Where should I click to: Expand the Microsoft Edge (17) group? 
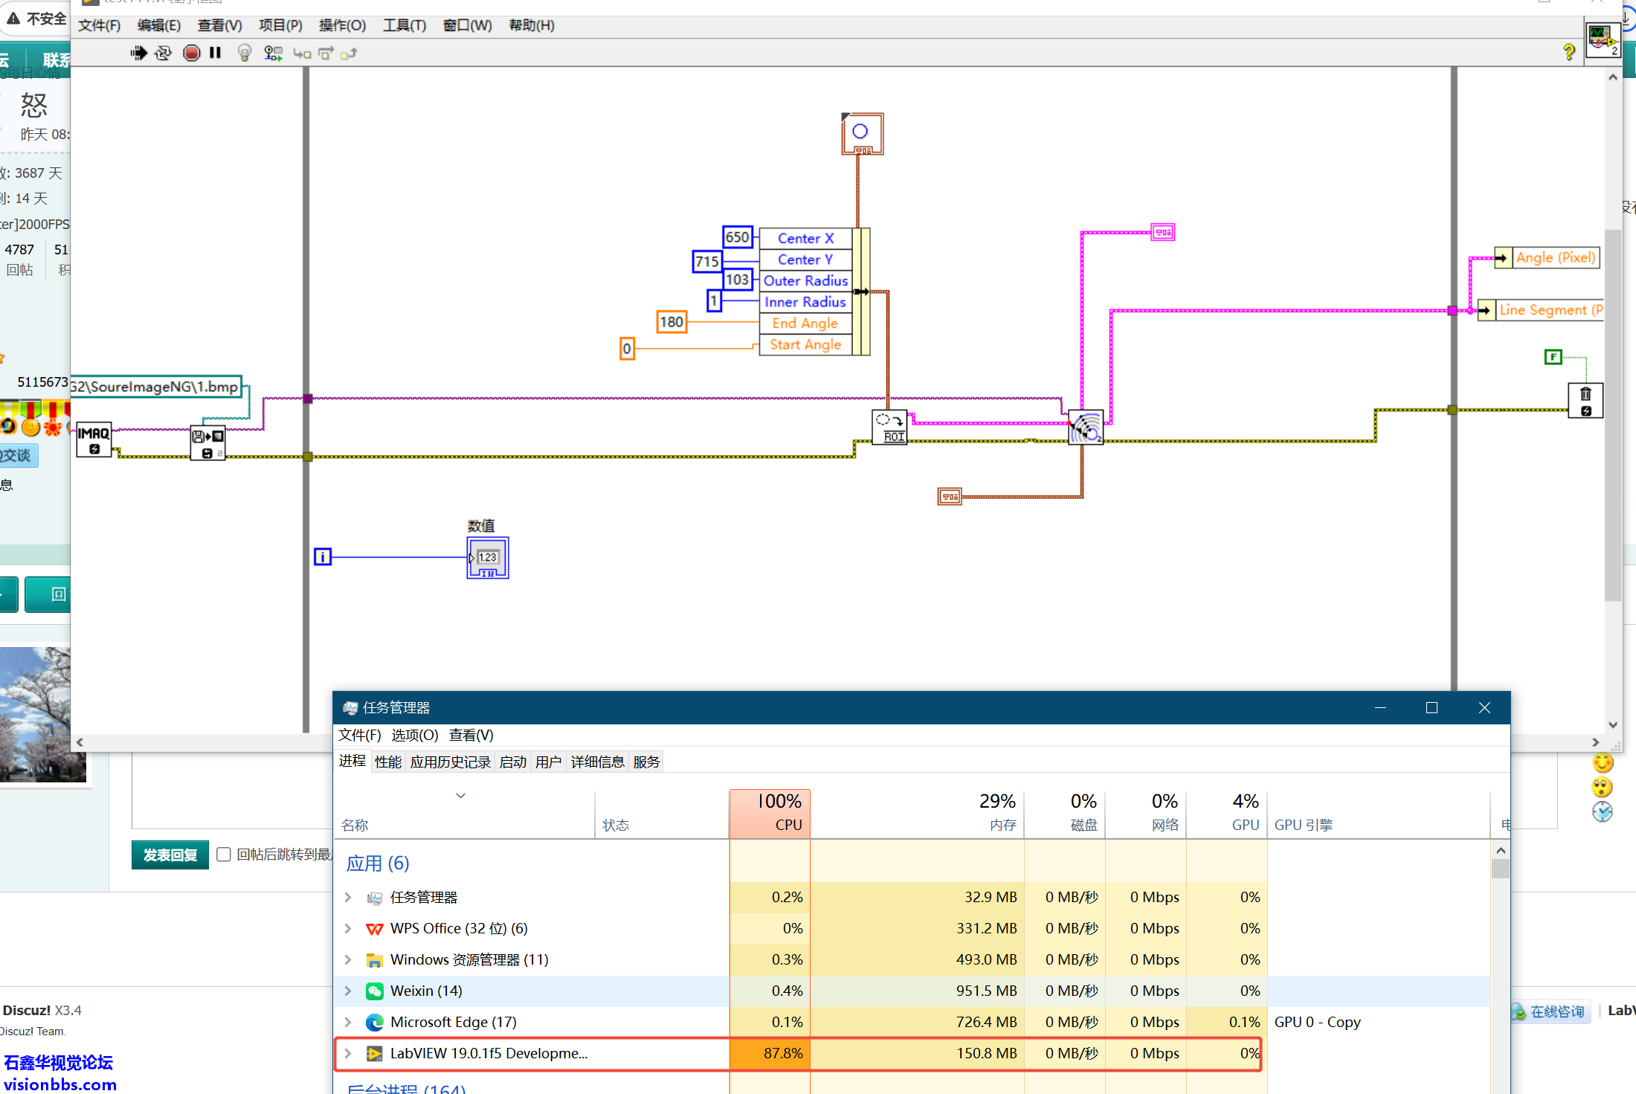(347, 1022)
